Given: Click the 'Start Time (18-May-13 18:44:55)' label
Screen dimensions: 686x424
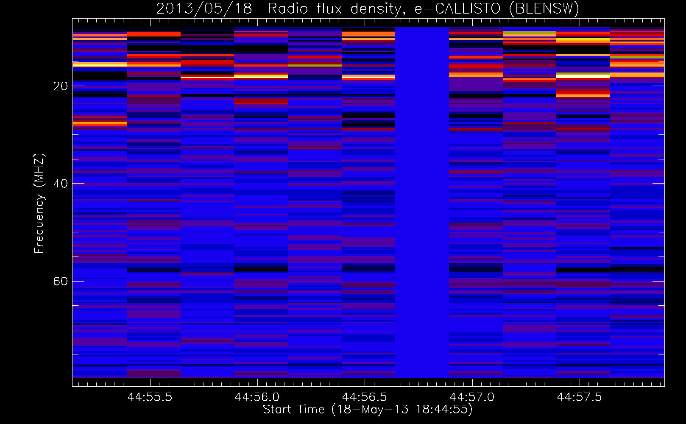Looking at the screenshot, I should click(368, 410).
